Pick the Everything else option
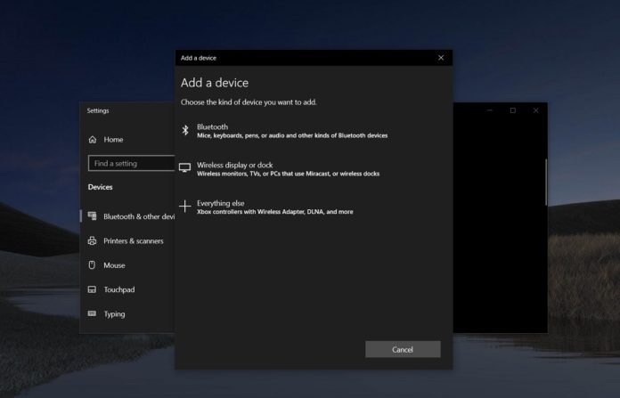 [x=274, y=207]
